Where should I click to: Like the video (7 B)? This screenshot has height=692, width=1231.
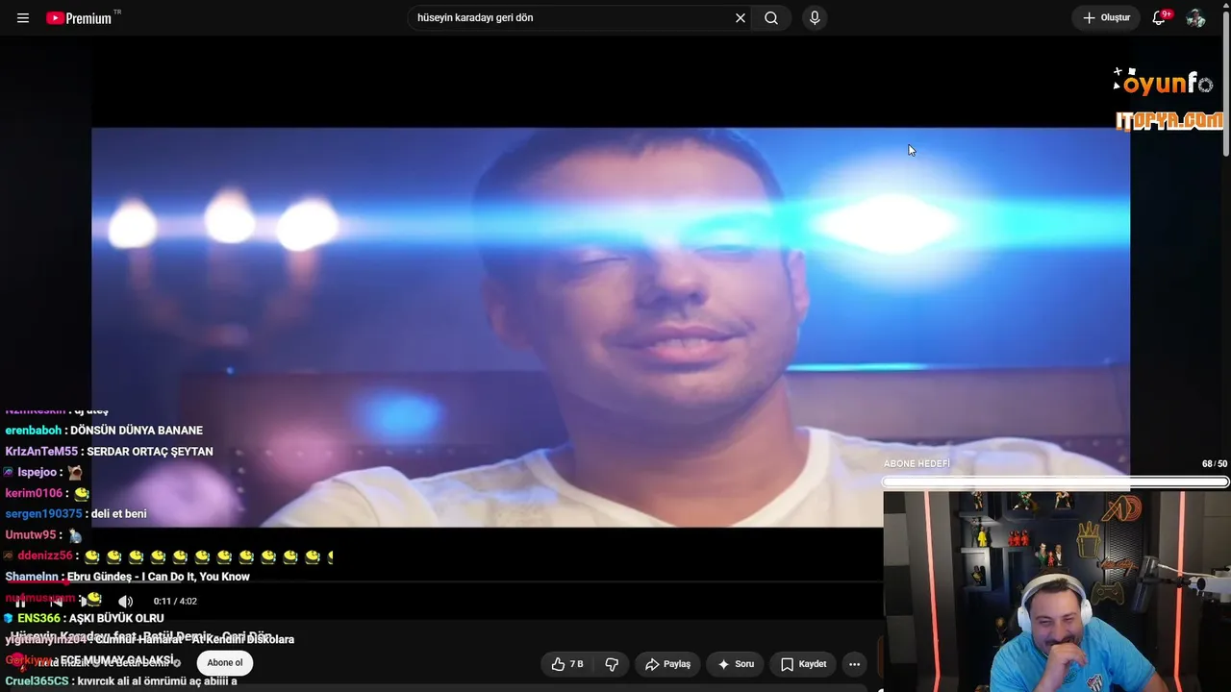pos(567,664)
